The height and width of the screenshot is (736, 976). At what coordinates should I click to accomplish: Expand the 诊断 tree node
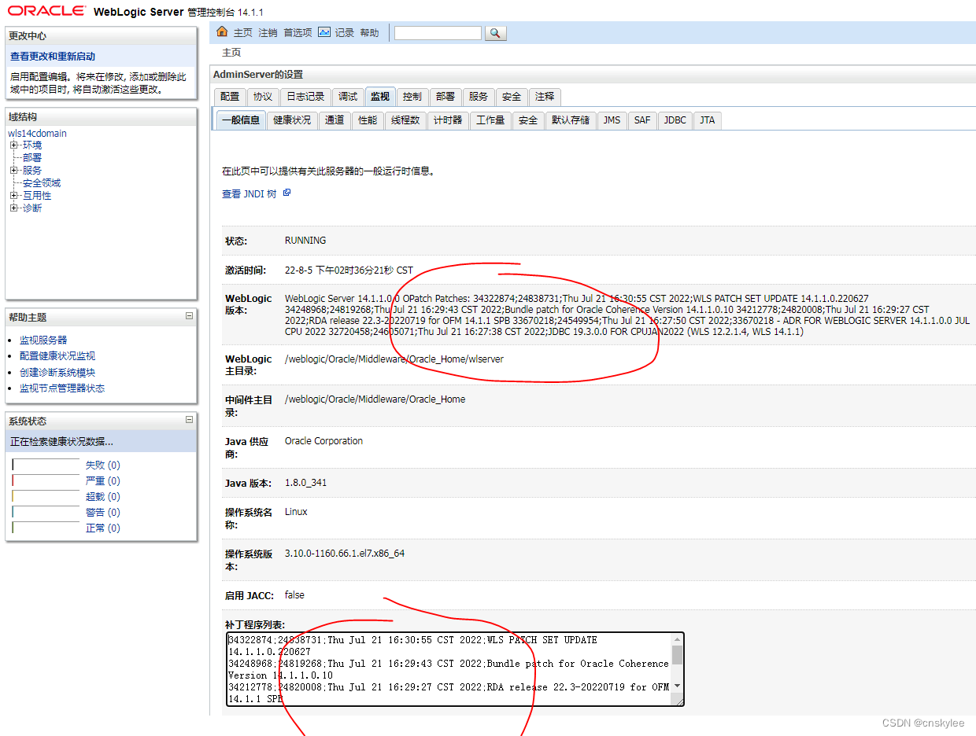[15, 208]
